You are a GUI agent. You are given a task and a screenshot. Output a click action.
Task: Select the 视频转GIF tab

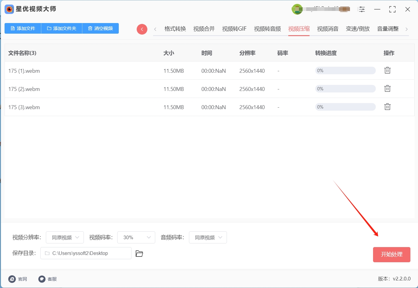(234, 28)
